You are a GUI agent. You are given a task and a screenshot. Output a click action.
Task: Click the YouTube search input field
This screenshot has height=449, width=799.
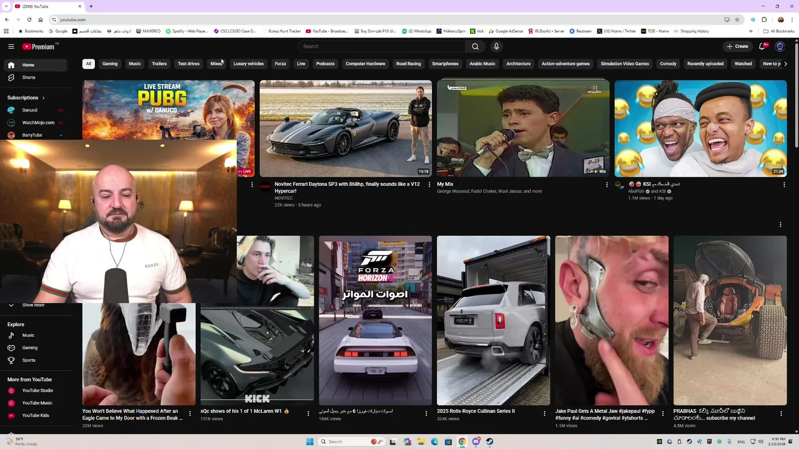coord(382,46)
